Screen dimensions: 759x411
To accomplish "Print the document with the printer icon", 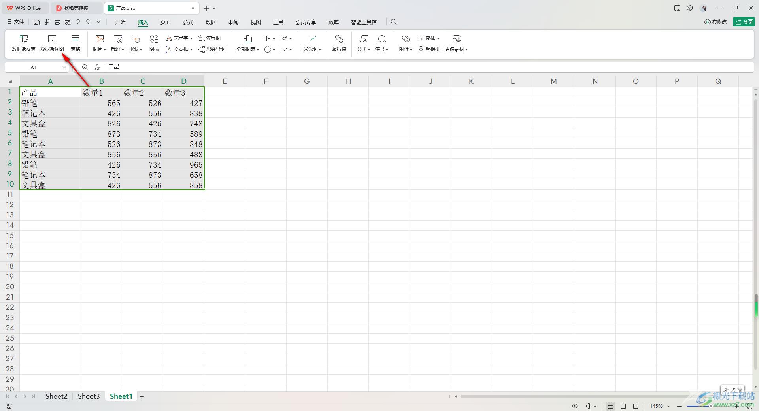I will pos(57,22).
